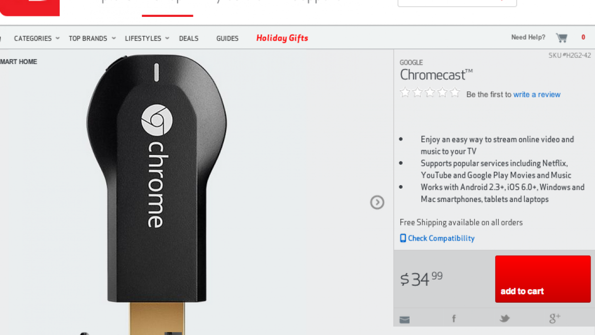Open the Deals menu item
This screenshot has width=595, height=335.
(189, 38)
